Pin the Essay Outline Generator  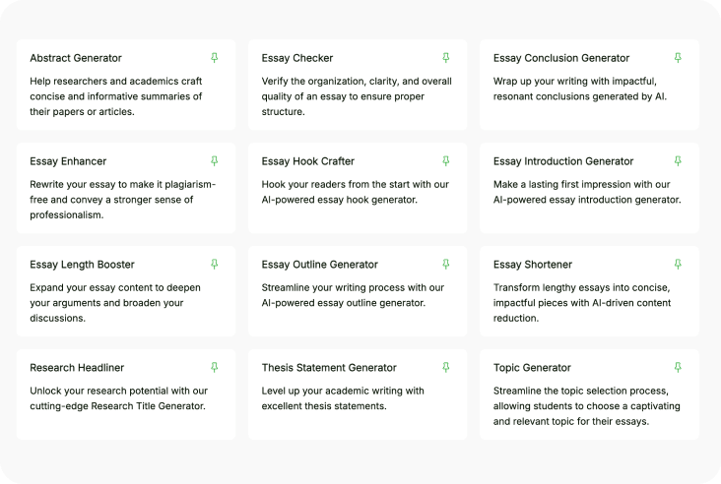point(445,265)
